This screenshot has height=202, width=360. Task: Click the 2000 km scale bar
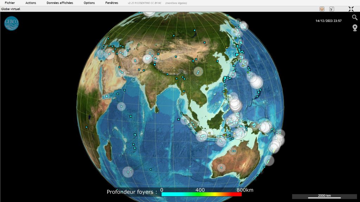(x=324, y=196)
